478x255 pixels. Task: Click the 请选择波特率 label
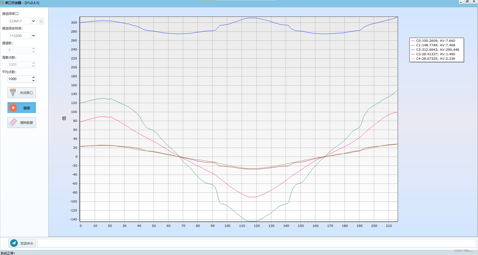tap(12, 28)
